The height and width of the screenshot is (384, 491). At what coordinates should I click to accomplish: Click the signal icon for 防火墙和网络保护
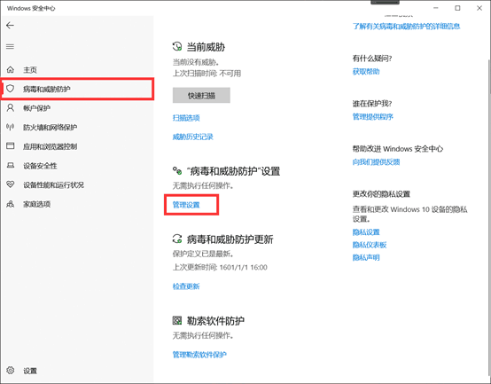(x=11, y=127)
